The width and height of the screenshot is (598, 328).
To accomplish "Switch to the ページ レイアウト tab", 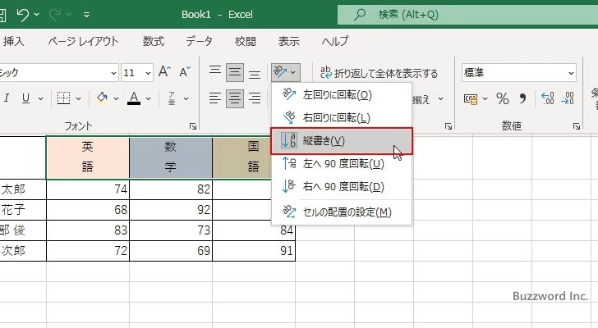I will 83,41.
